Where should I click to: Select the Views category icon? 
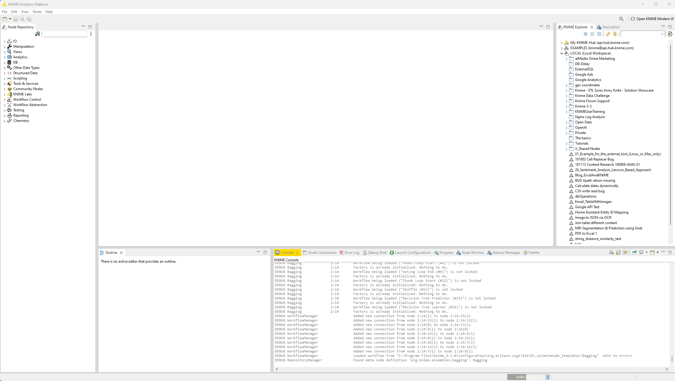tap(9, 52)
